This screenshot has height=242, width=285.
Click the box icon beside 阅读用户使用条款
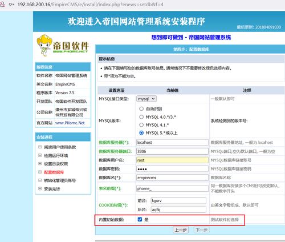pos(40,147)
